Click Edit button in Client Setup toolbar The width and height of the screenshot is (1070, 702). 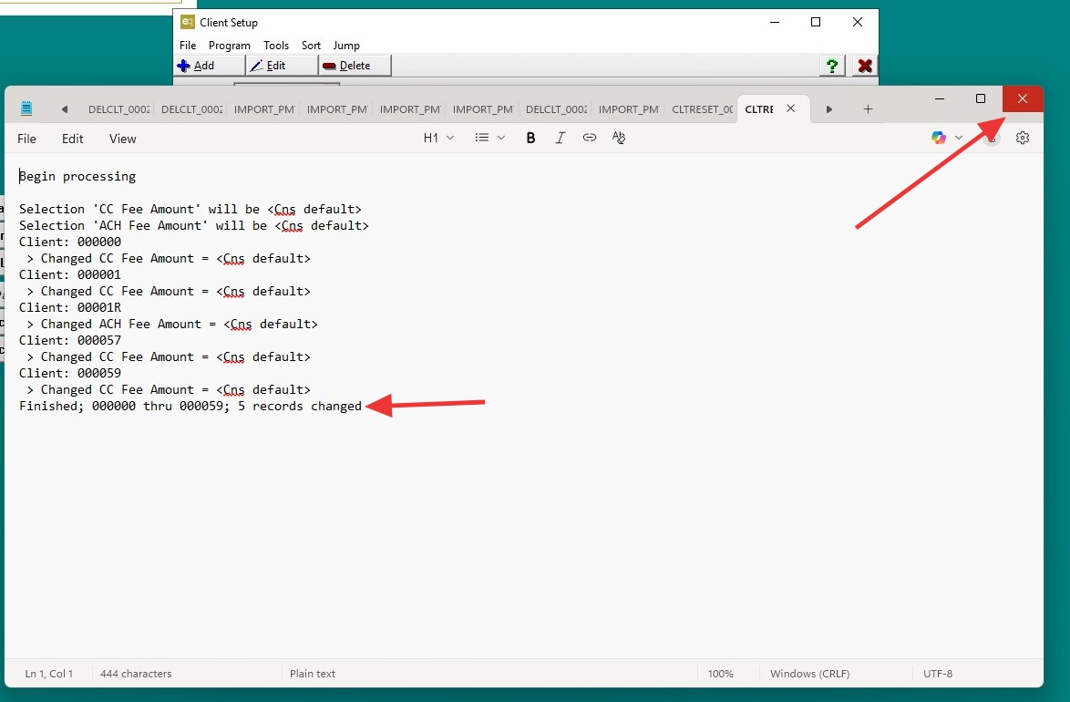point(282,66)
